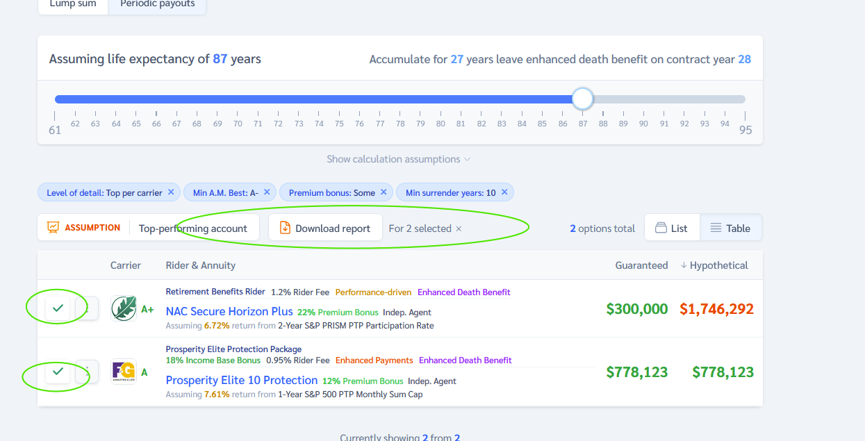Click Prosperity Elite Protection Package label
The image size is (865, 441).
coord(233,349)
